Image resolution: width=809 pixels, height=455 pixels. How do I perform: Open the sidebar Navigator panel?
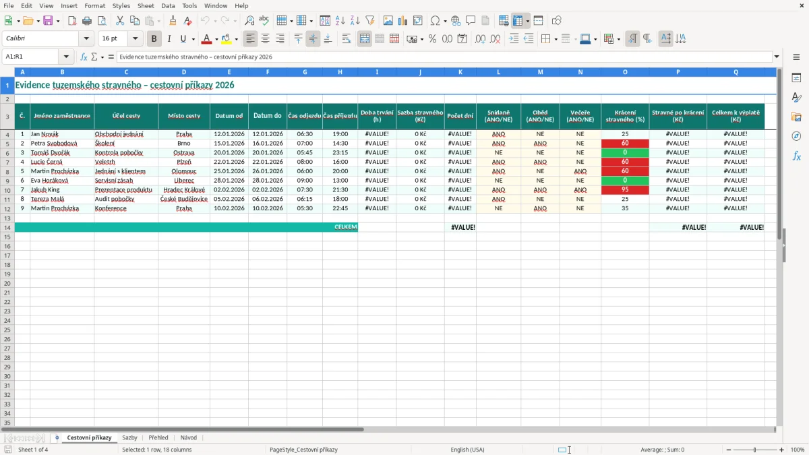796,136
